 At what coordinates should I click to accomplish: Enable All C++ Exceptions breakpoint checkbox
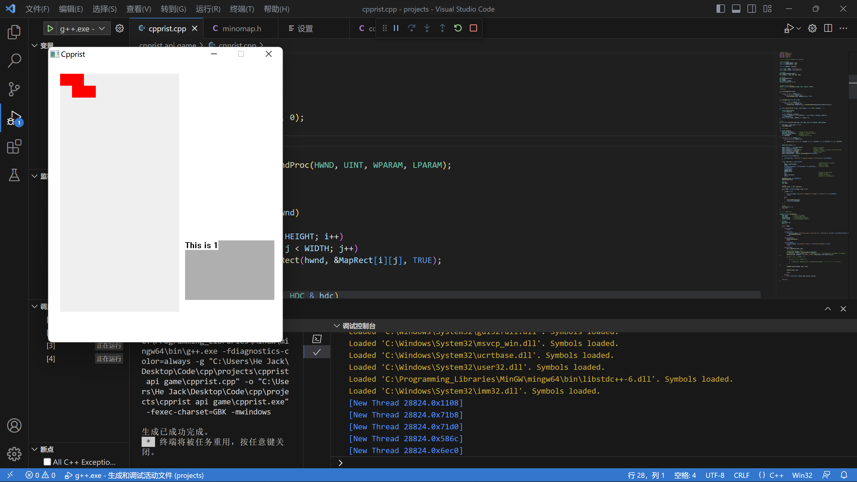tap(47, 462)
